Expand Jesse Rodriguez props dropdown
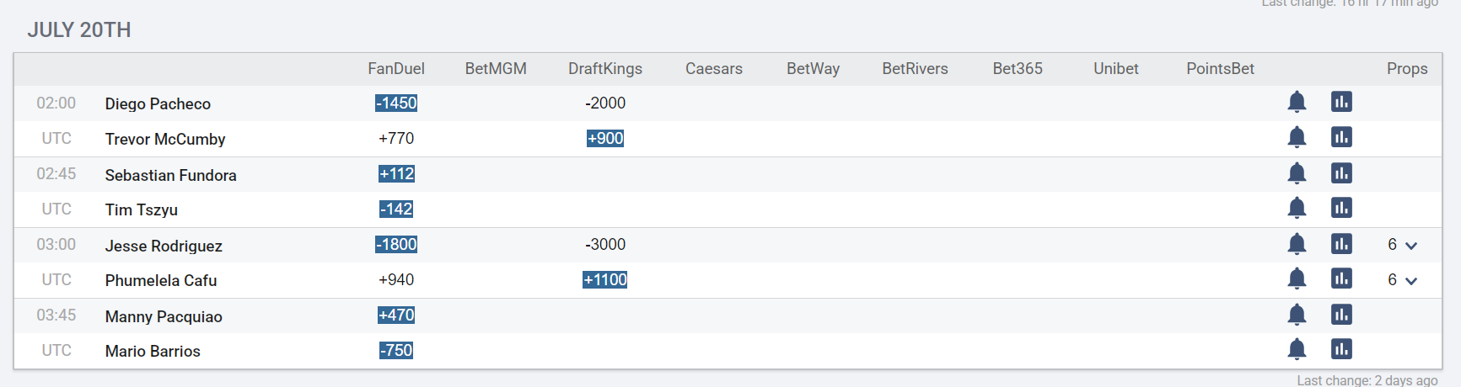Screen dimensions: 1461x387 pos(1403,245)
